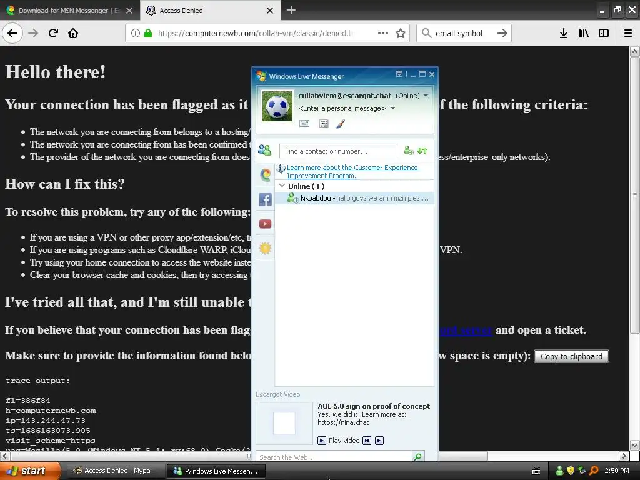Open the browser hamburger menu
640x480 pixels.
tap(628, 33)
